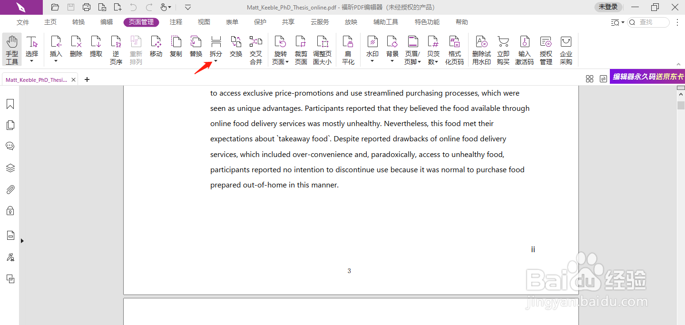Click the Print icon in title bar
The width and height of the screenshot is (685, 325).
point(87,7)
